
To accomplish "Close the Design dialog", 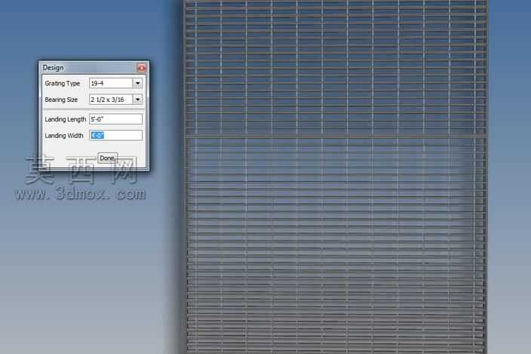I will (141, 68).
